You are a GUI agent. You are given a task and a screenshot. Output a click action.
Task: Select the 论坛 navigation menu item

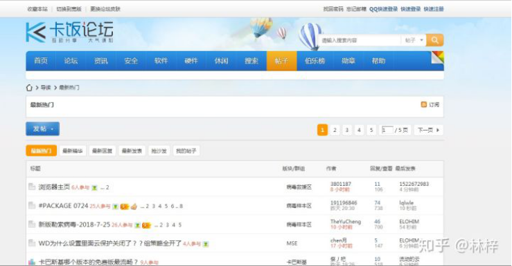pyautogui.click(x=71, y=61)
